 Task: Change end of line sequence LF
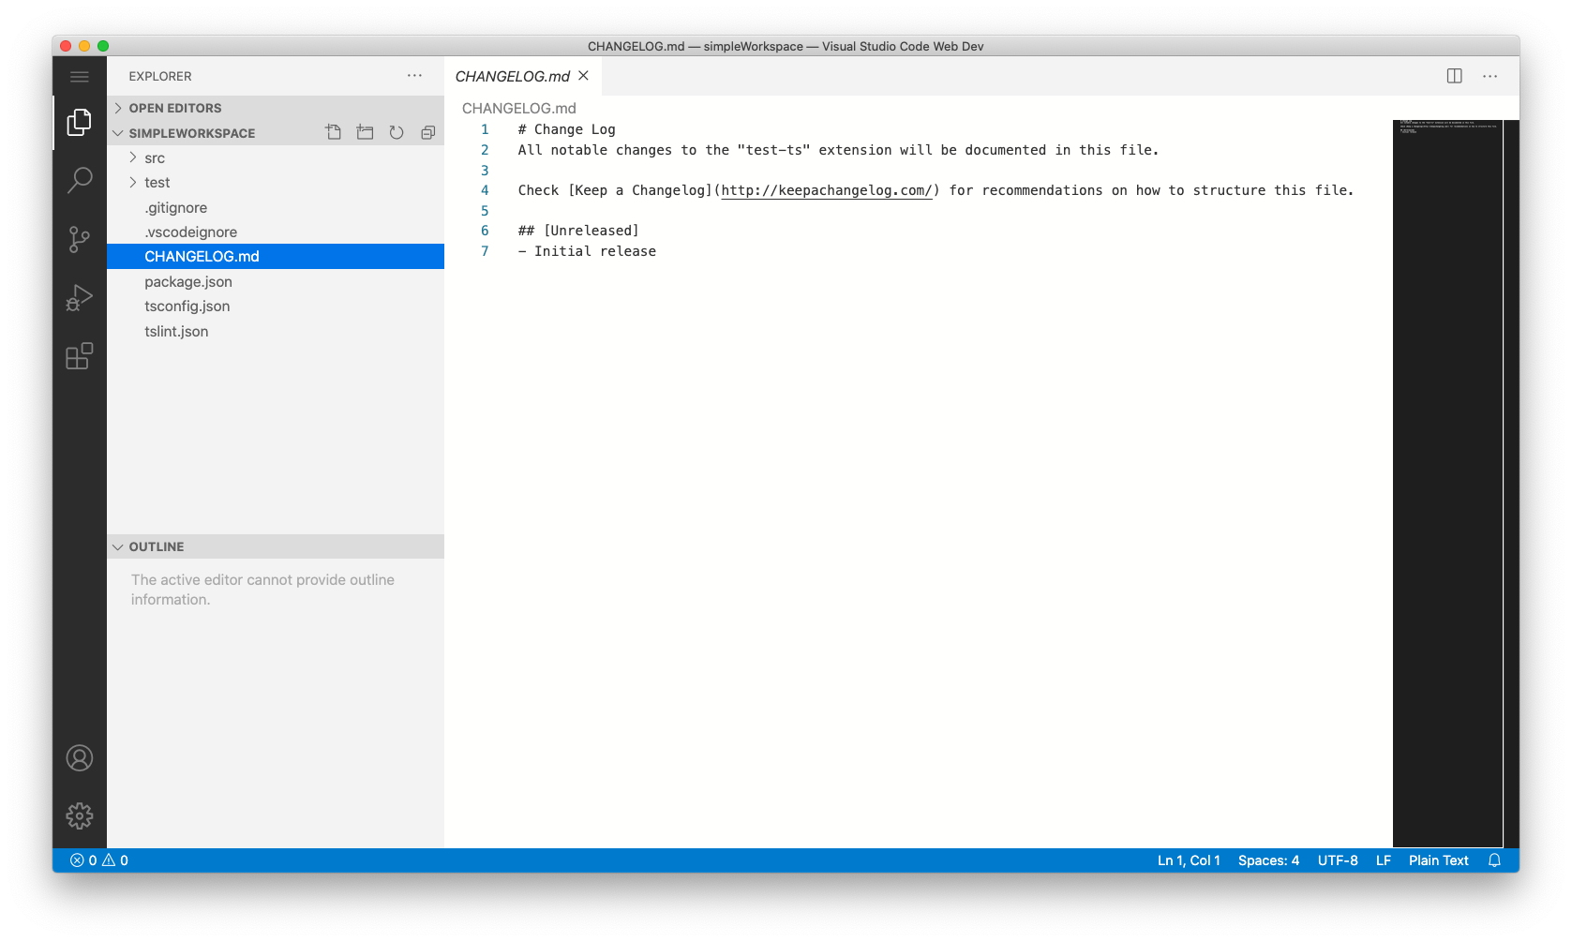click(1383, 860)
